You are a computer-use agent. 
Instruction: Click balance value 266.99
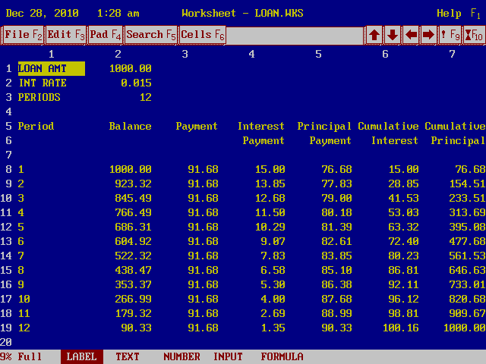point(134,299)
